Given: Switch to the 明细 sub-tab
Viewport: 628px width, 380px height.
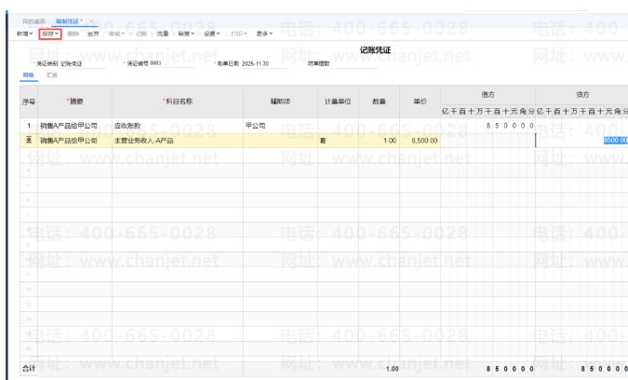Looking at the screenshot, I should point(29,75).
